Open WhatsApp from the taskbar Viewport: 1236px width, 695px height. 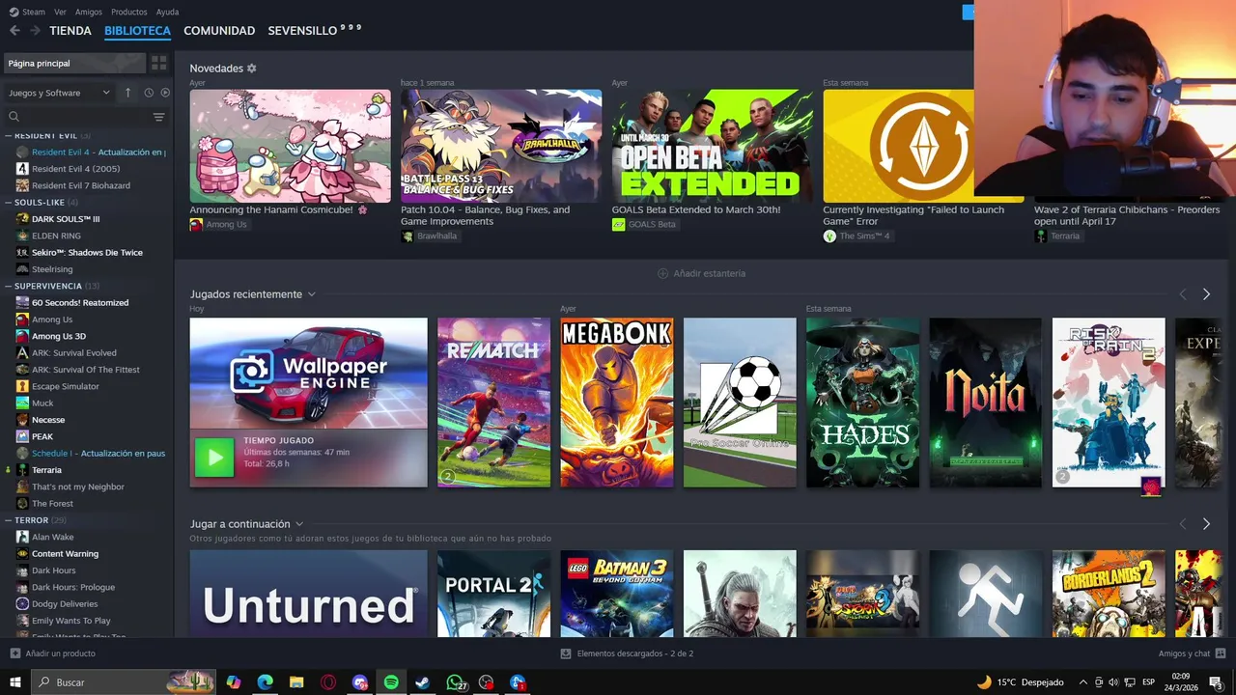[x=455, y=682]
